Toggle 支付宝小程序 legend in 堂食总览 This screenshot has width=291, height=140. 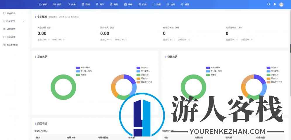84,71
